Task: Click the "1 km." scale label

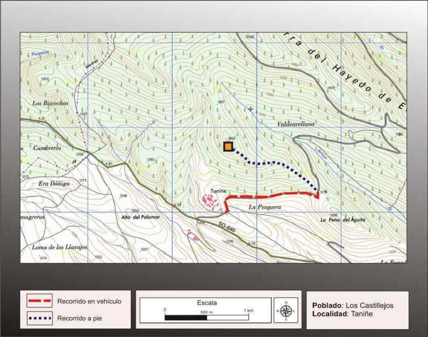Action: [249, 310]
